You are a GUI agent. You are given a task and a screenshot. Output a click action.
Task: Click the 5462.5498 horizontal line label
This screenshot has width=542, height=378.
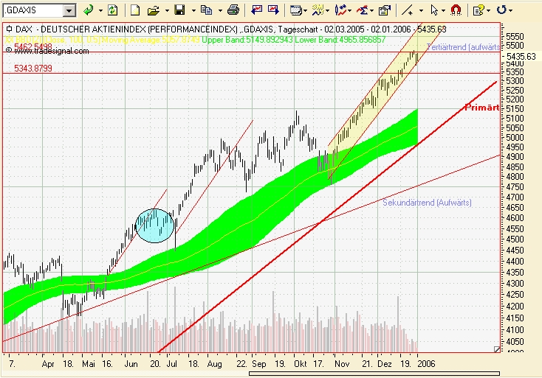[x=33, y=46]
